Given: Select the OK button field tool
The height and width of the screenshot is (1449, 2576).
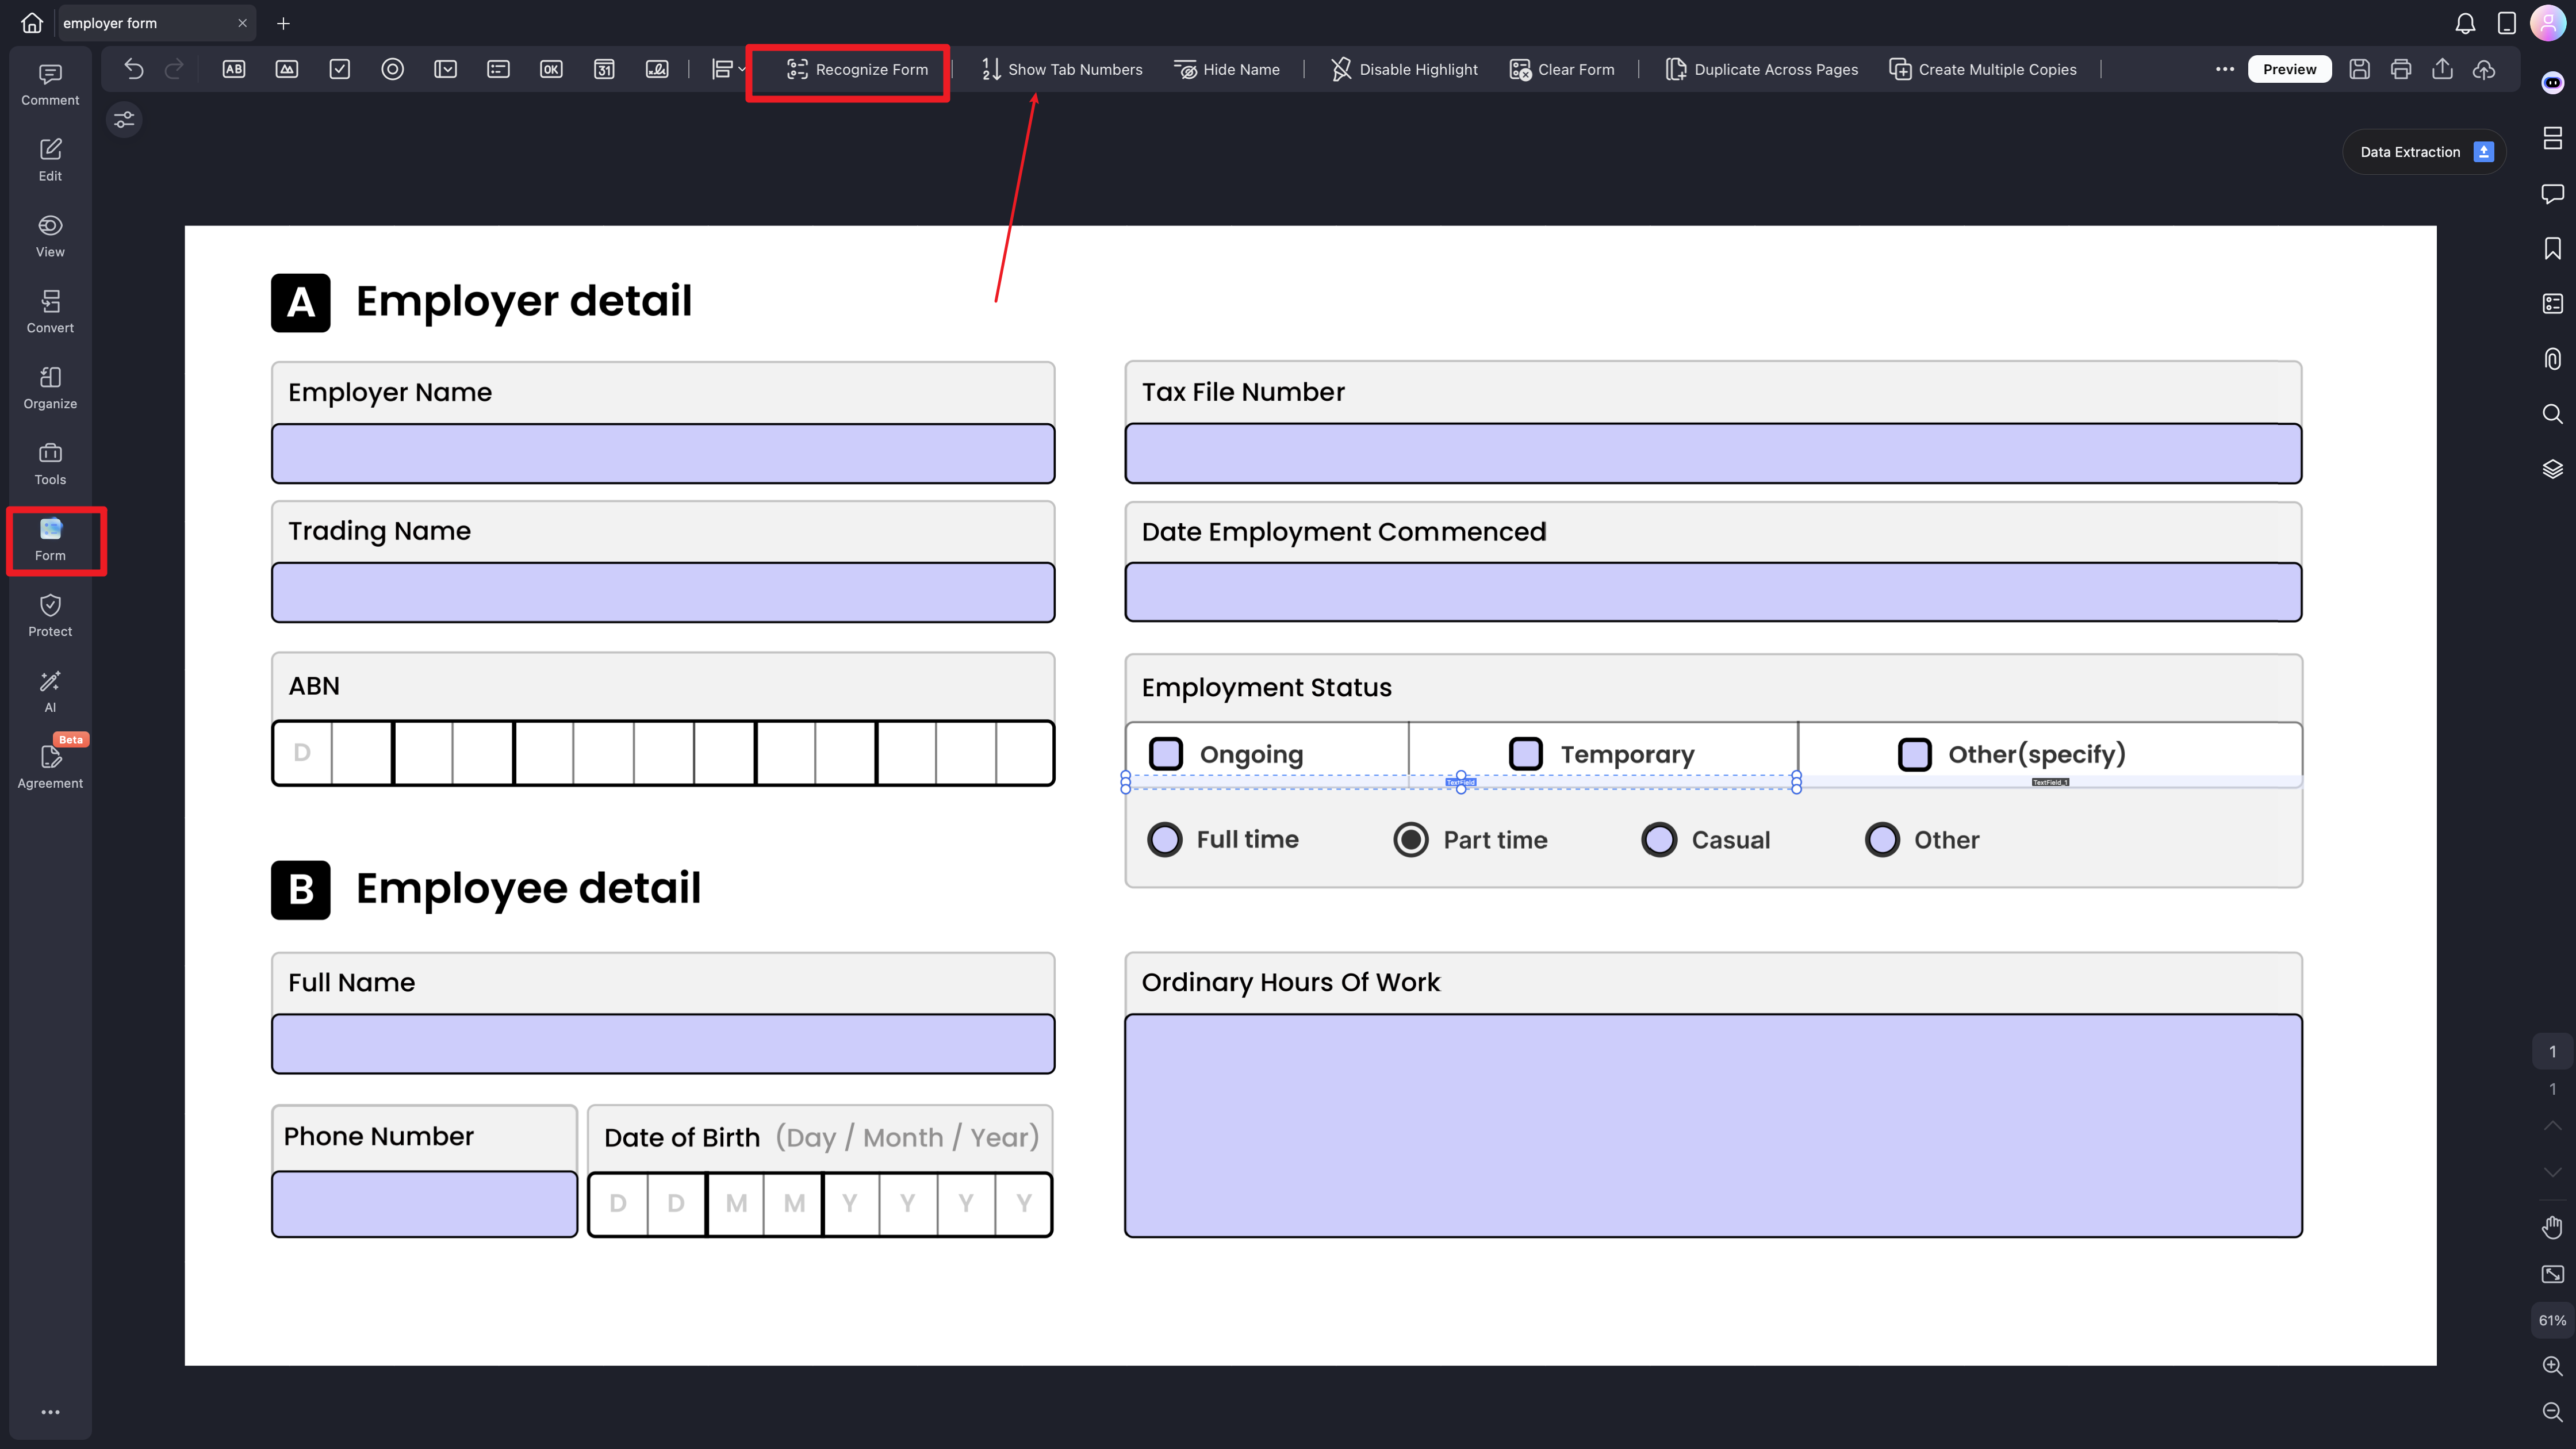Looking at the screenshot, I should coord(551,69).
